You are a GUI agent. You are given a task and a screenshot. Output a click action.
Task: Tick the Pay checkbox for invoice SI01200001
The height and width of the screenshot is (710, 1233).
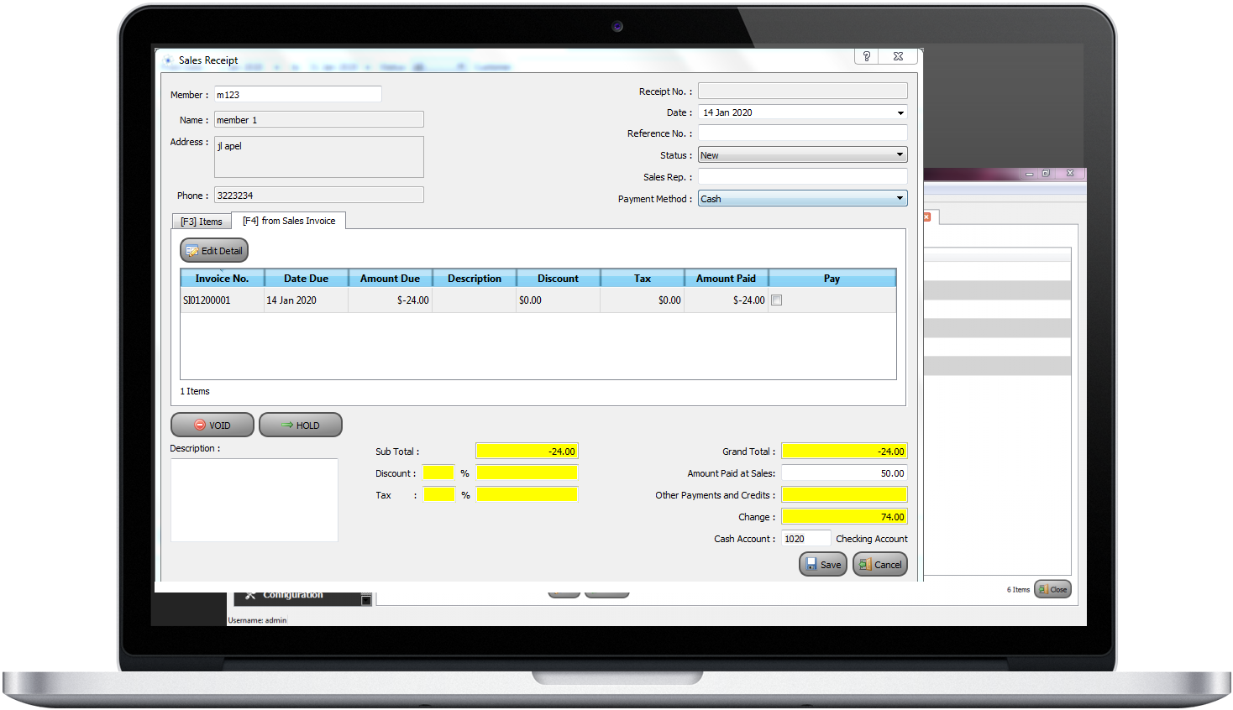coord(777,300)
